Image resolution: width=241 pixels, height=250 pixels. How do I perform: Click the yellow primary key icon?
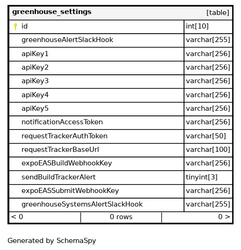[x=15, y=27]
